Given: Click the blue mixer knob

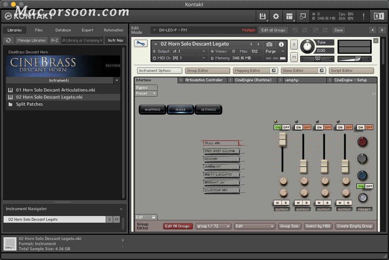Looking at the screenshot, I should click(x=362, y=175).
